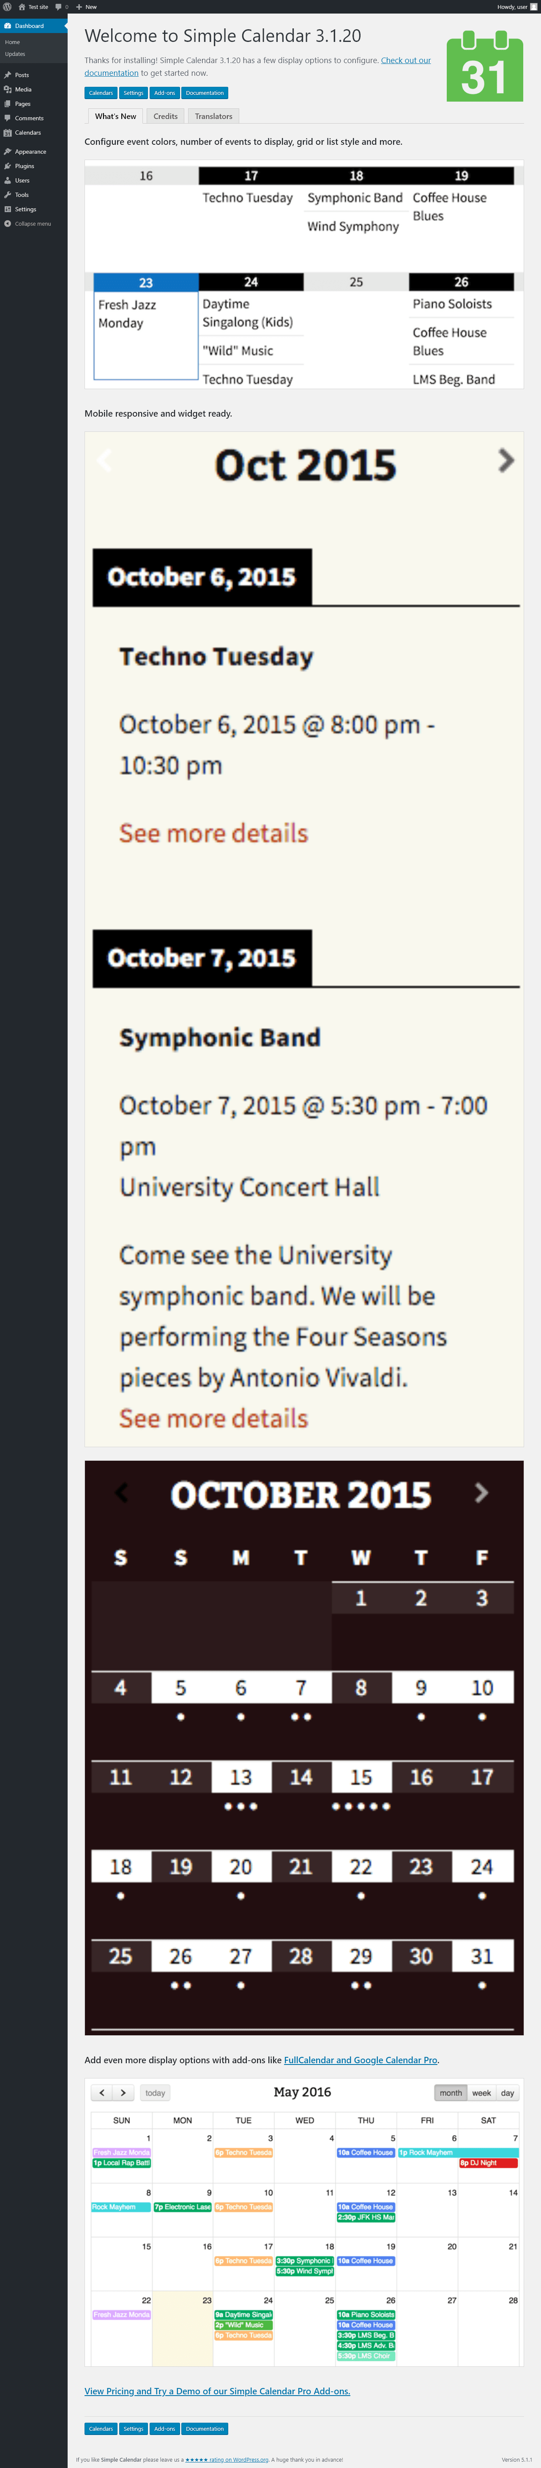Open the WordPress logo menu
Image resolution: width=541 pixels, height=2468 pixels.
[x=7, y=7]
